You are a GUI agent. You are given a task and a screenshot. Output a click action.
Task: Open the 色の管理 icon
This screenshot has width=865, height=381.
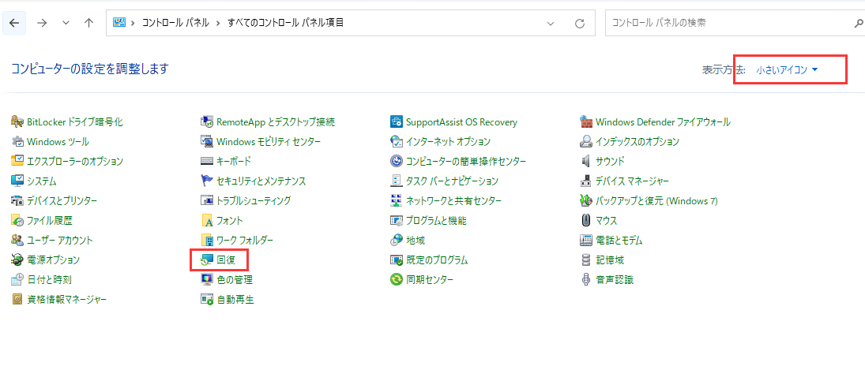[x=207, y=279]
